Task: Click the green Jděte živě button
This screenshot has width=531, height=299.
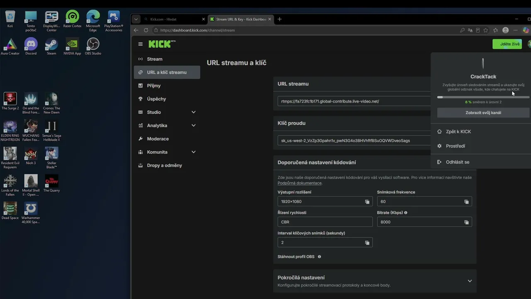Action: [x=507, y=44]
